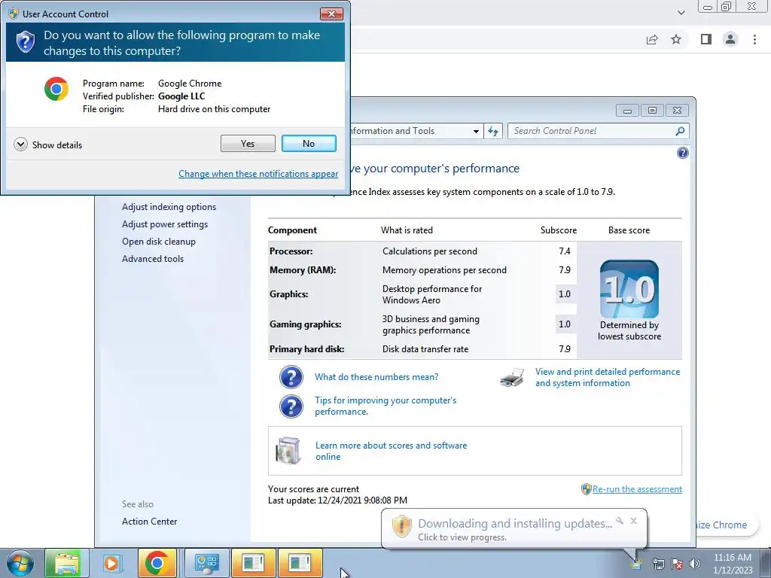This screenshot has height=578, width=771.
Task: Select the Memory (RAM) row label
Action: point(303,270)
